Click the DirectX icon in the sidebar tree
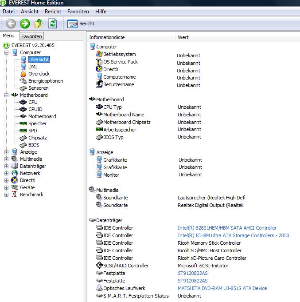300x302 pixels. (15, 180)
